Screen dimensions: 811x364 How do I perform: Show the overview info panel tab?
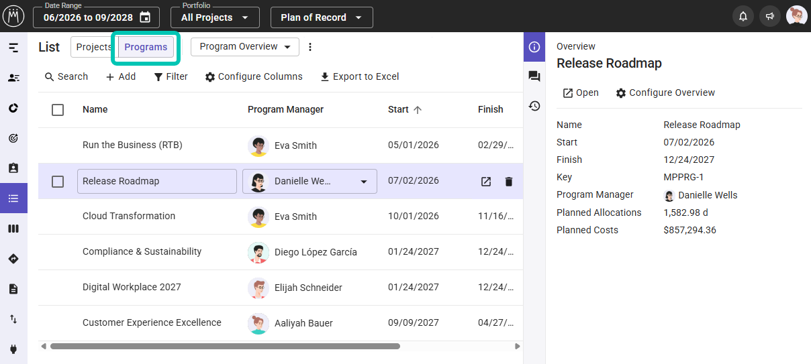click(534, 47)
